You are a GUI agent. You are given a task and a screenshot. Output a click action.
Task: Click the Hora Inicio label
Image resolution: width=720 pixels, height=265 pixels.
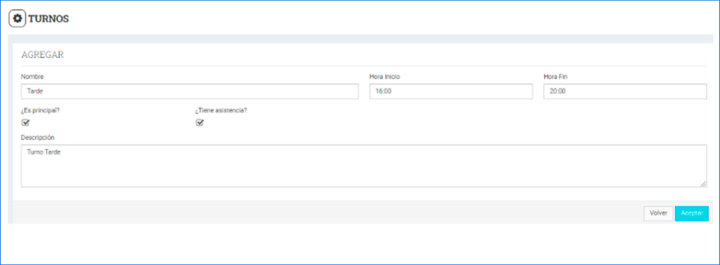(x=385, y=76)
